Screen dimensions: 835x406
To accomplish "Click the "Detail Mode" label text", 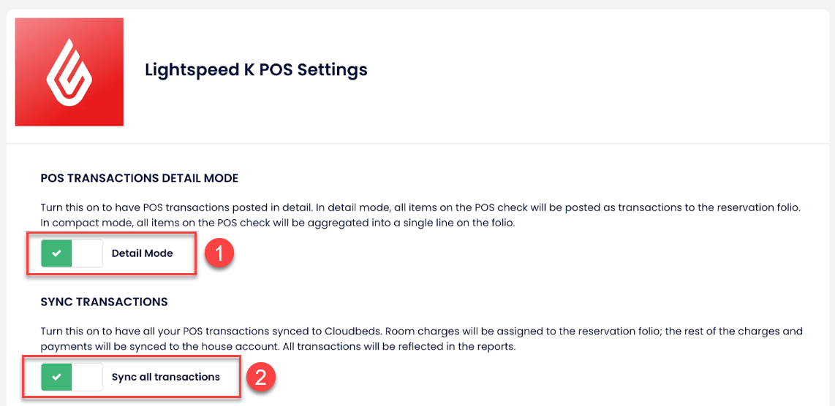I will pyautogui.click(x=142, y=253).
